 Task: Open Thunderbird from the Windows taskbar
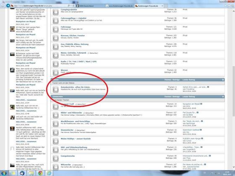coord(22,173)
